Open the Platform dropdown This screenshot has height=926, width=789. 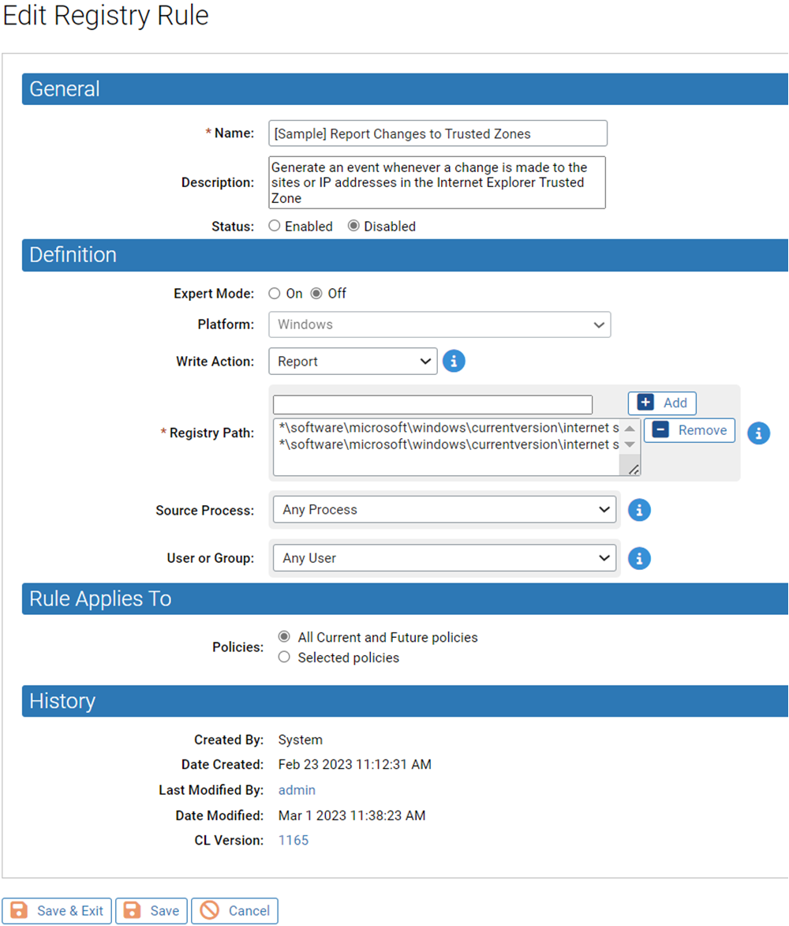point(439,324)
